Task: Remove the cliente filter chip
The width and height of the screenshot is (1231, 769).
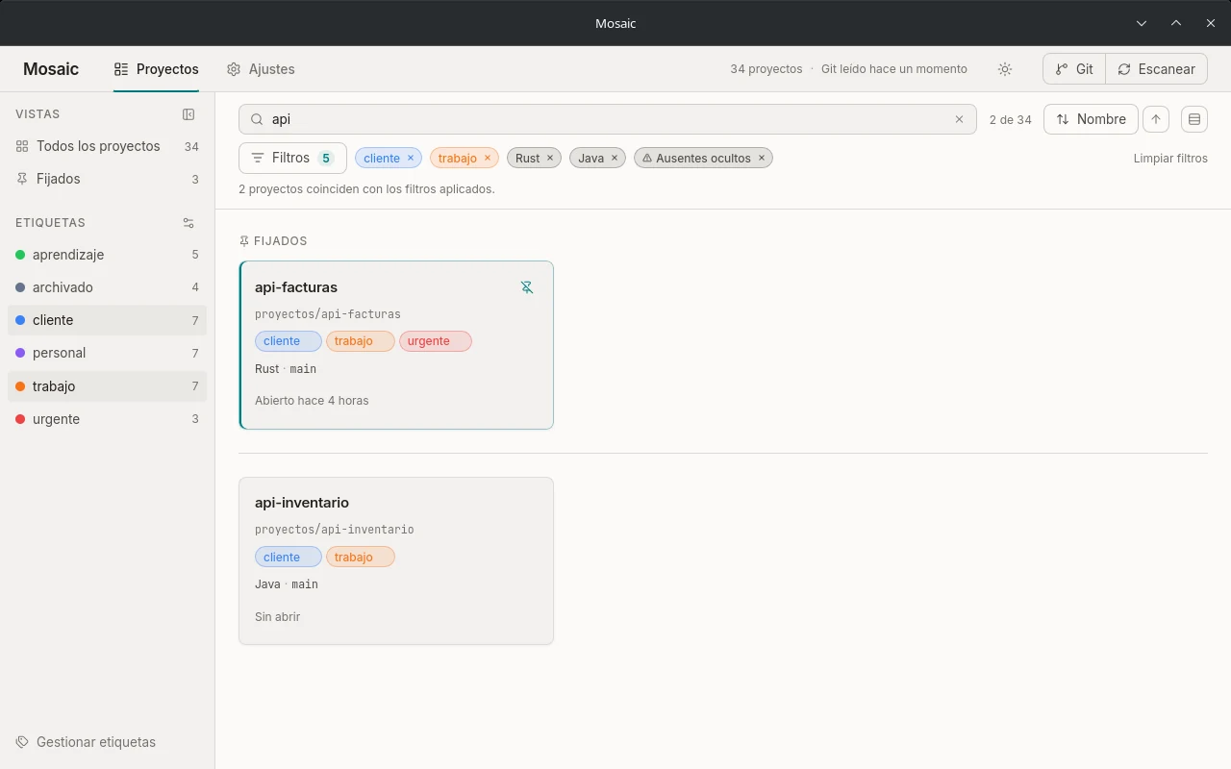Action: [x=411, y=158]
